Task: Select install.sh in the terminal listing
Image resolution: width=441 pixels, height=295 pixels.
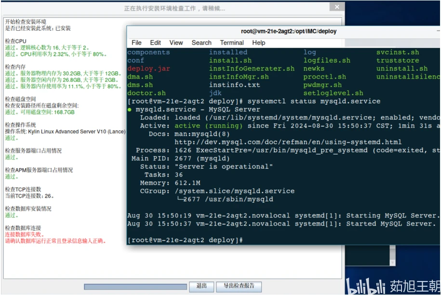Action: click(x=230, y=60)
